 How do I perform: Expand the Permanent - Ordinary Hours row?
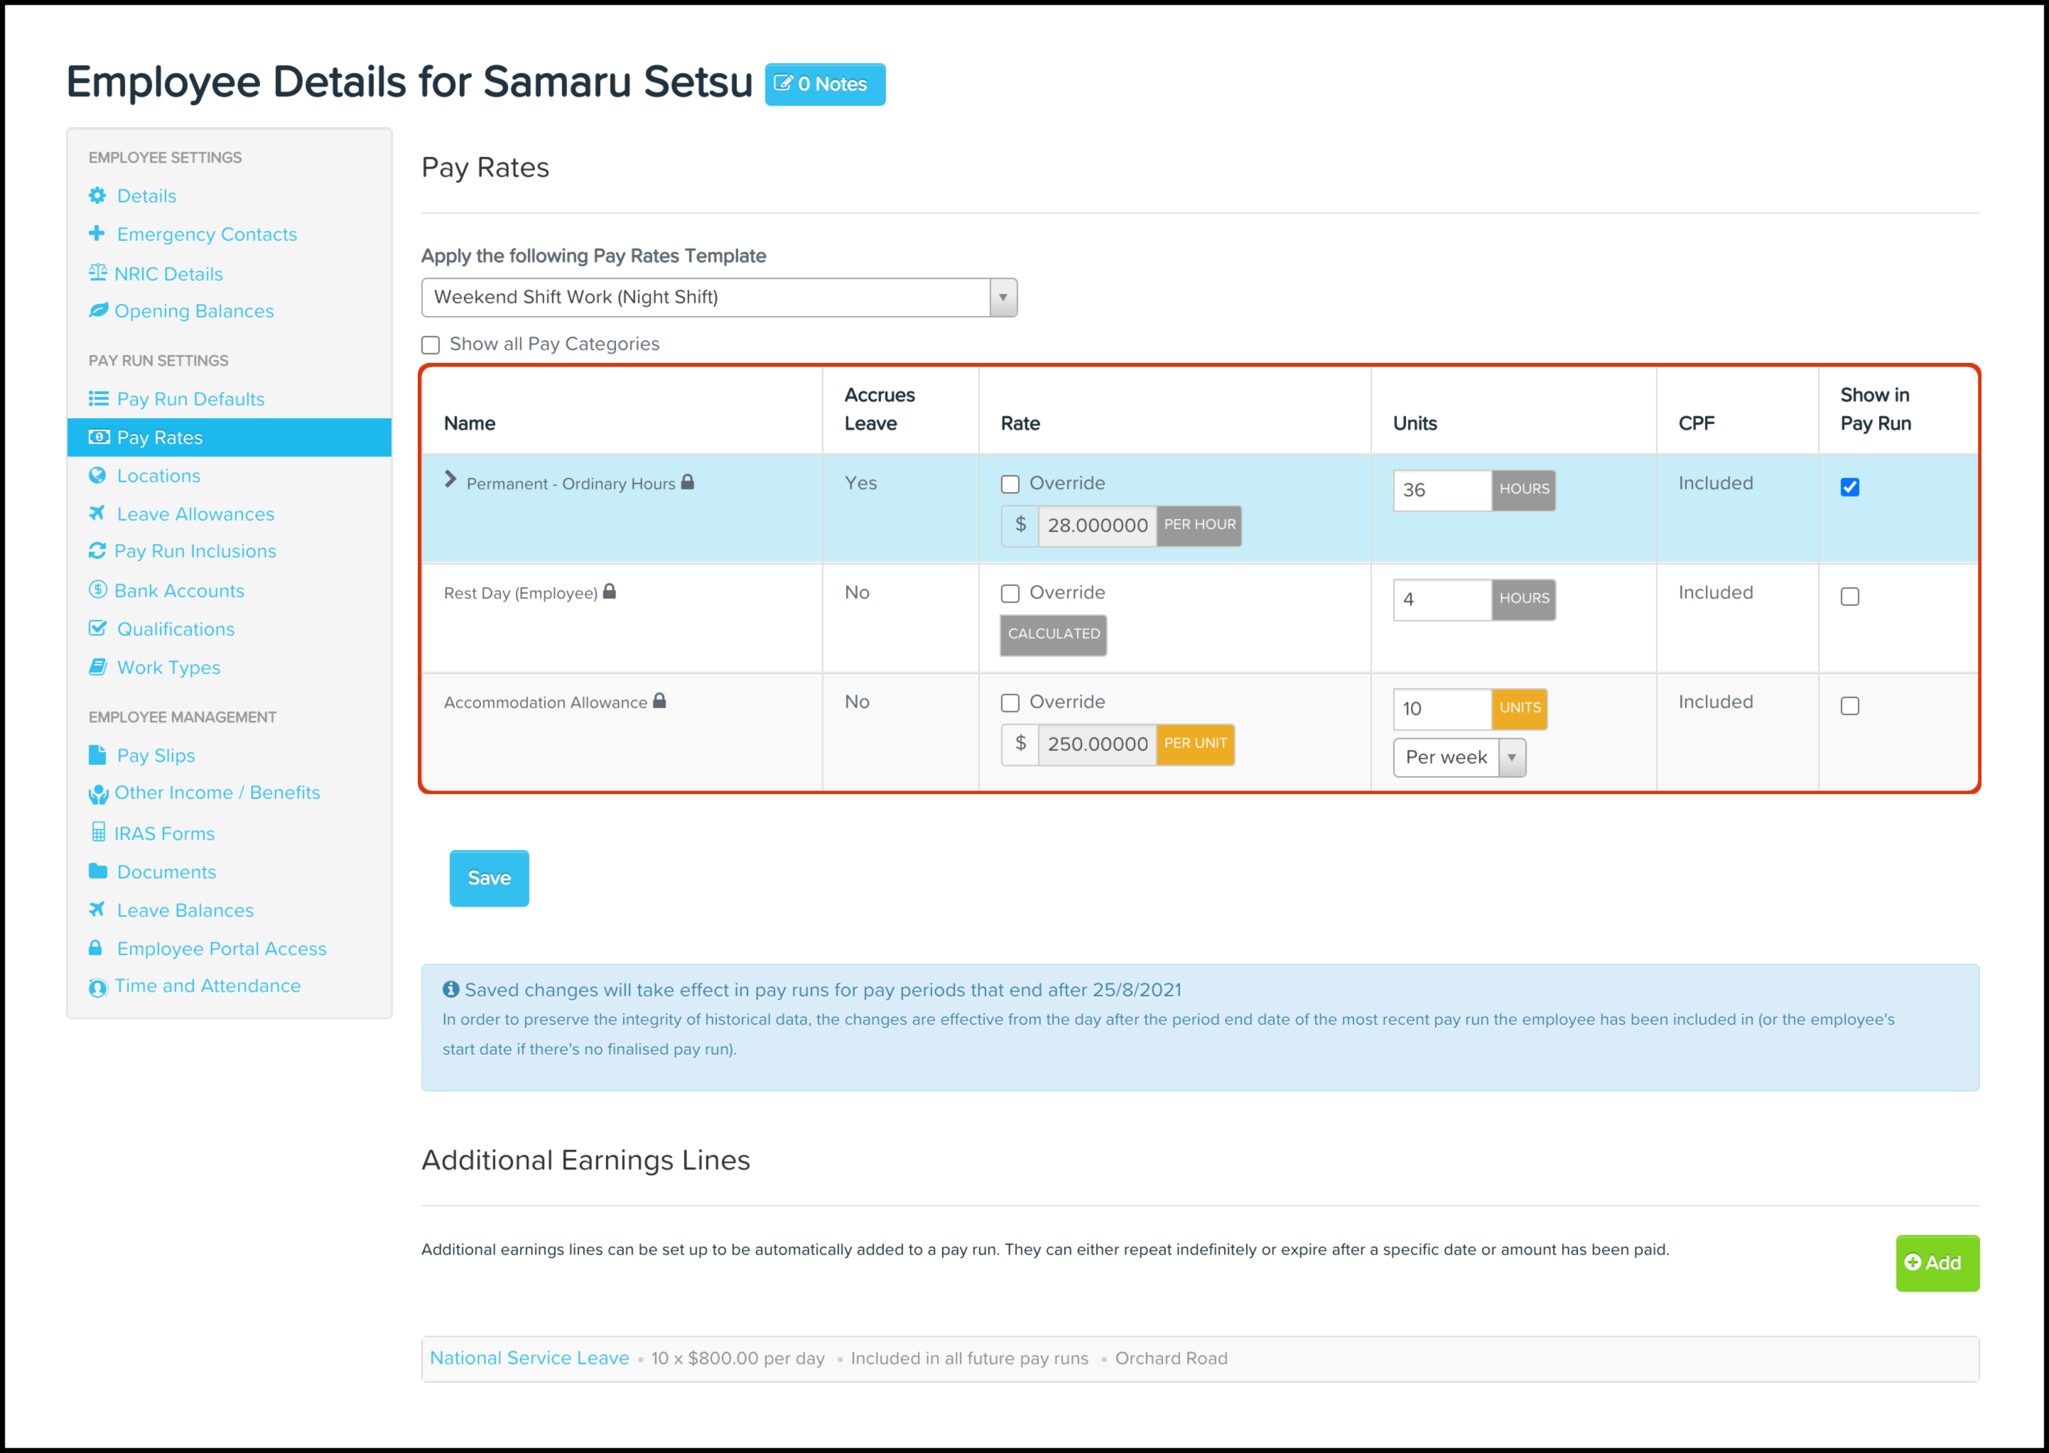[450, 481]
